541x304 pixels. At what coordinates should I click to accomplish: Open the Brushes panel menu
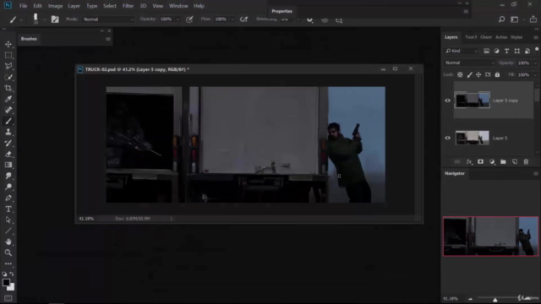[108, 39]
